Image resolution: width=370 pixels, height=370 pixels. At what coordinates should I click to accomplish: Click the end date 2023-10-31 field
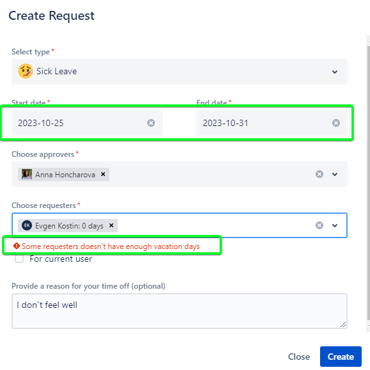pos(272,123)
